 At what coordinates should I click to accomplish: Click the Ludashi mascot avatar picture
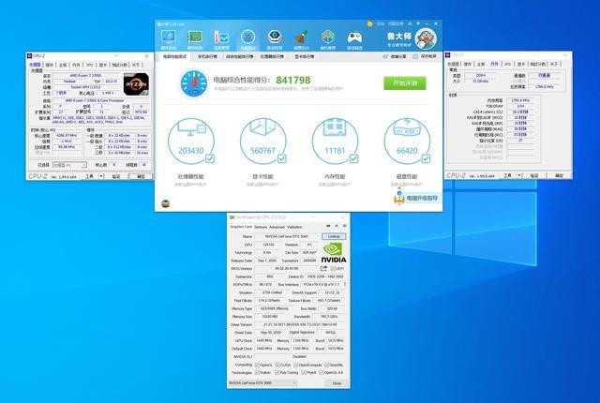point(426,38)
